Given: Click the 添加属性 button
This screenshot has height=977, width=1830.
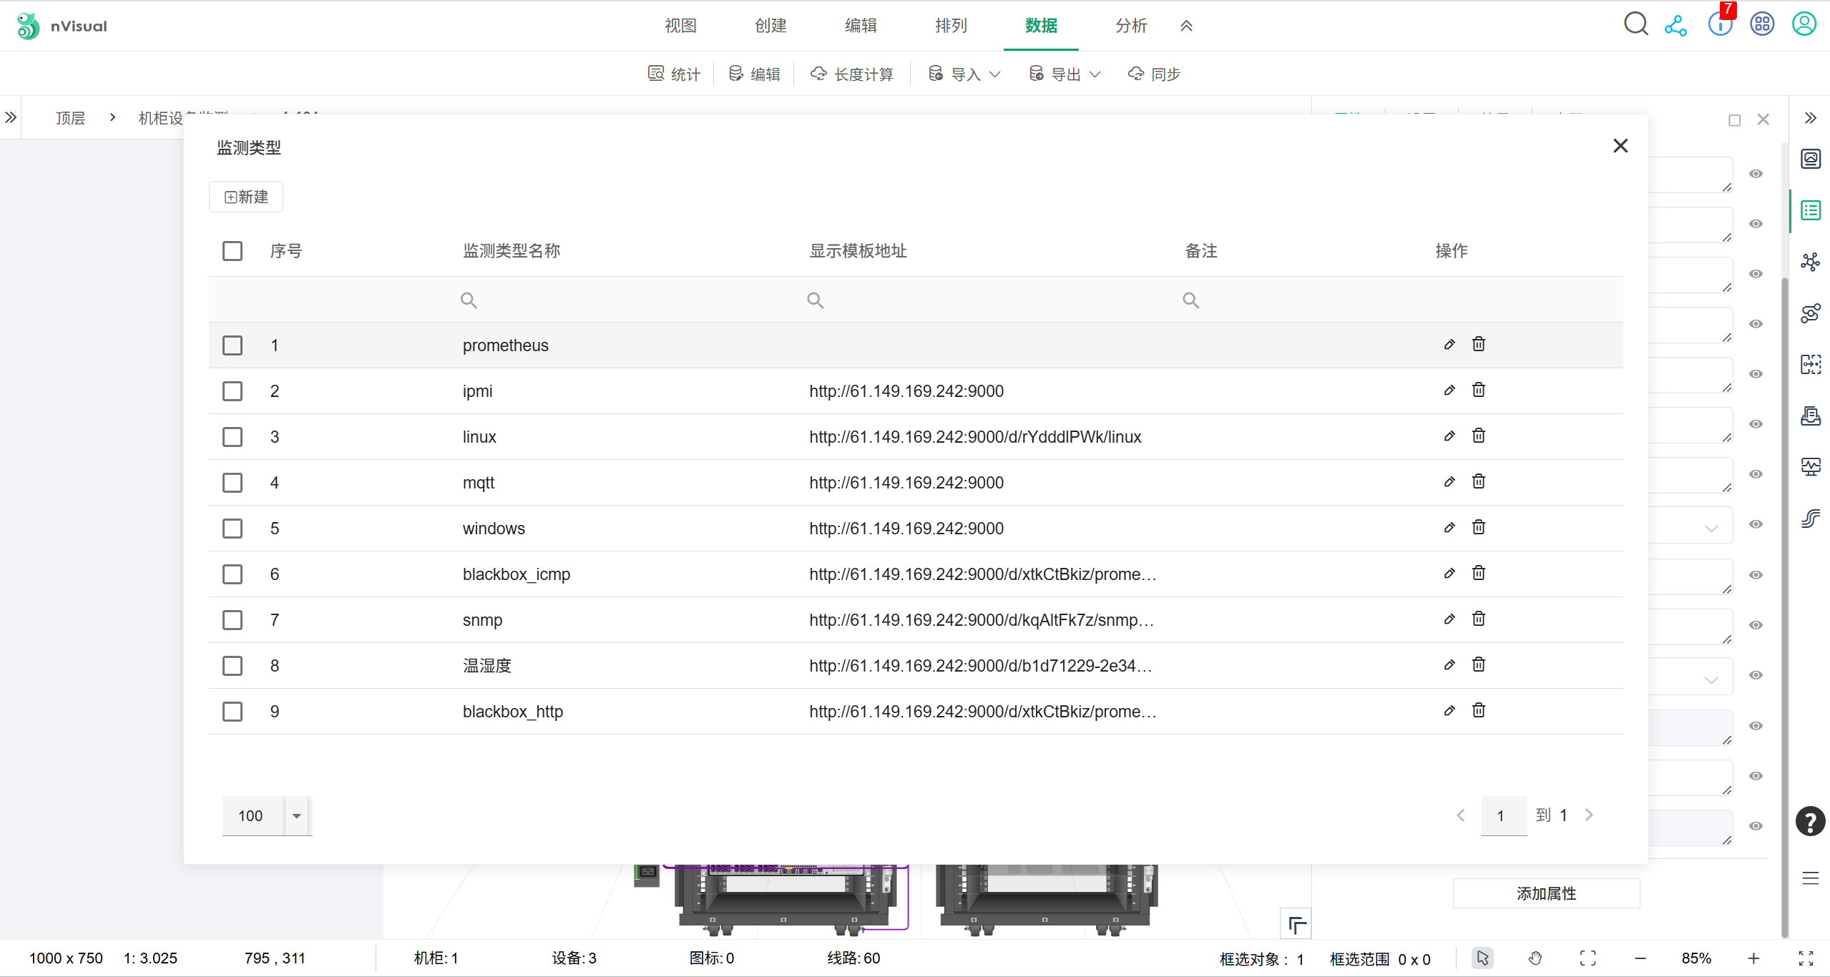Looking at the screenshot, I should pyautogui.click(x=1546, y=893).
